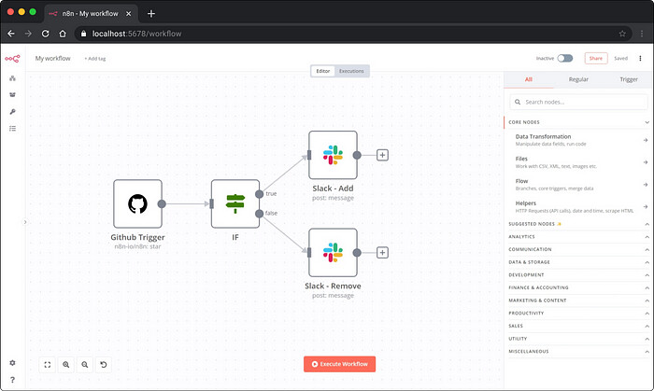Click plus button after Slack - Add node
Image resolution: width=654 pixels, height=391 pixels.
382,155
